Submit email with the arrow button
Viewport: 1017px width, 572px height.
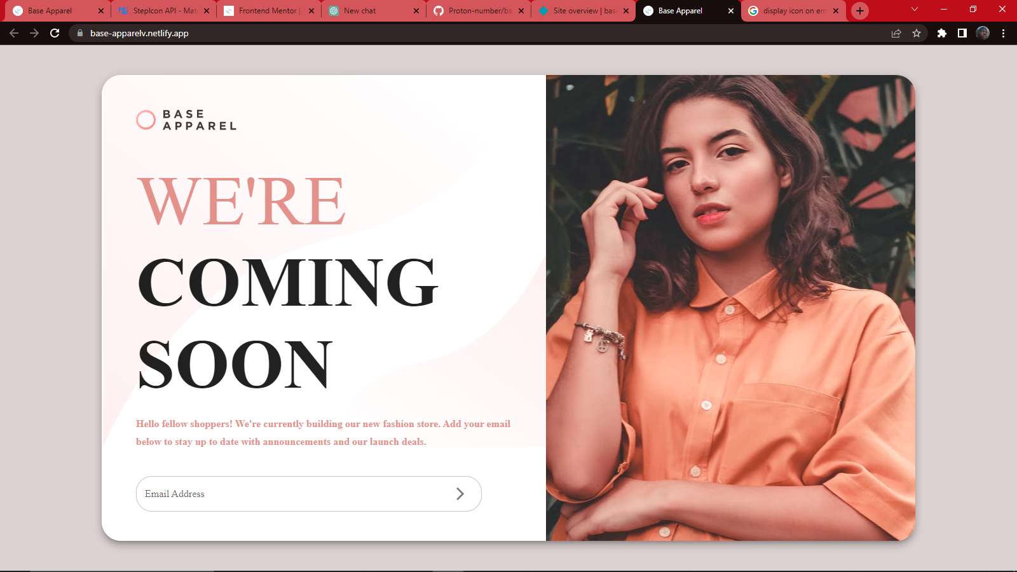(460, 494)
